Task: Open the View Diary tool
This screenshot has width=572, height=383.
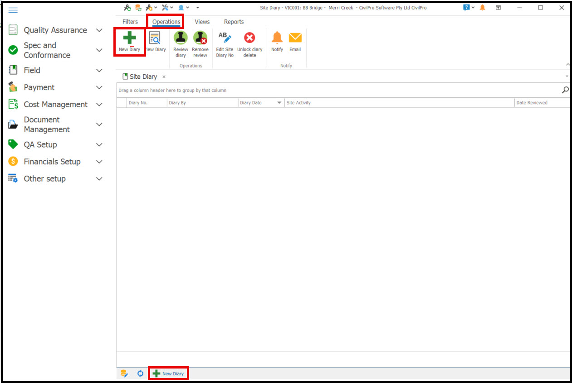Action: (155, 39)
